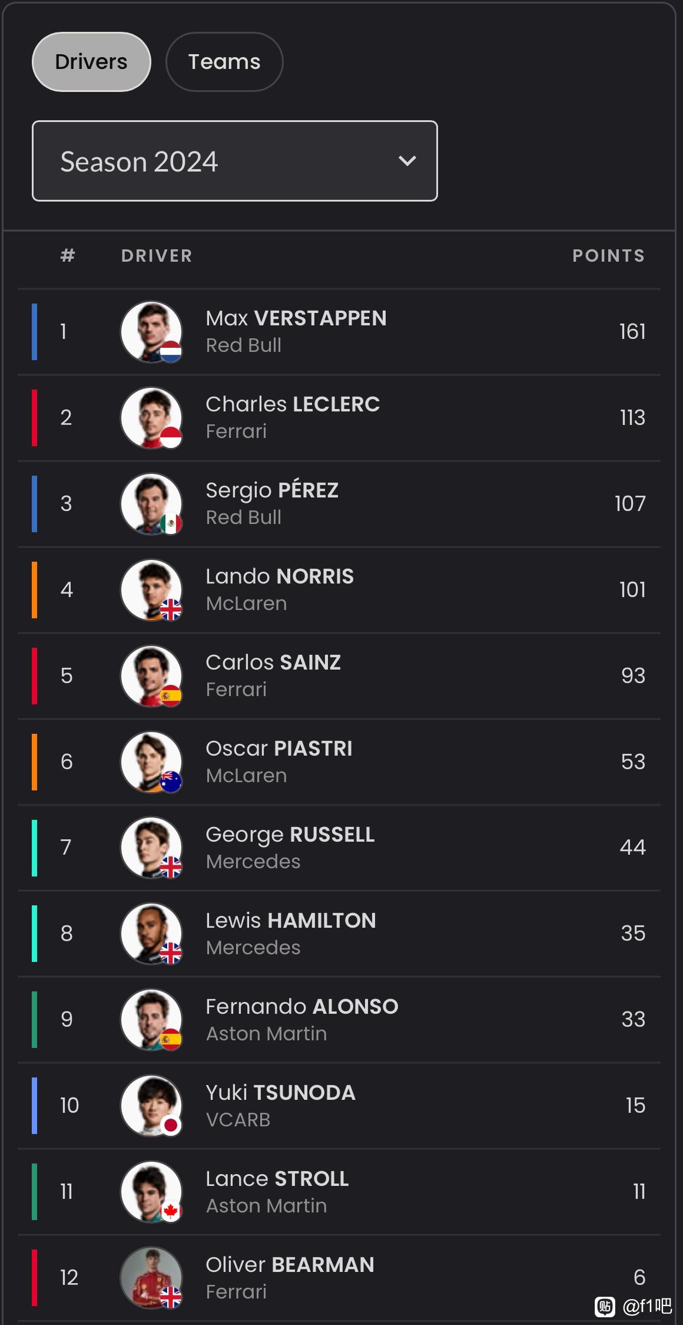This screenshot has width=683, height=1325.
Task: Click Sergio Pérez's Mexican flag avatar
Action: (151, 504)
